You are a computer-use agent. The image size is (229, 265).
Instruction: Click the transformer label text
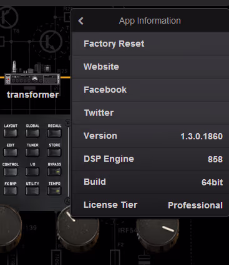[x=32, y=95]
